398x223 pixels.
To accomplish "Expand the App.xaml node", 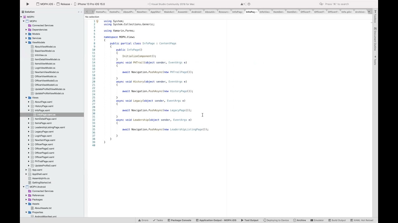I will click(x=26, y=170).
